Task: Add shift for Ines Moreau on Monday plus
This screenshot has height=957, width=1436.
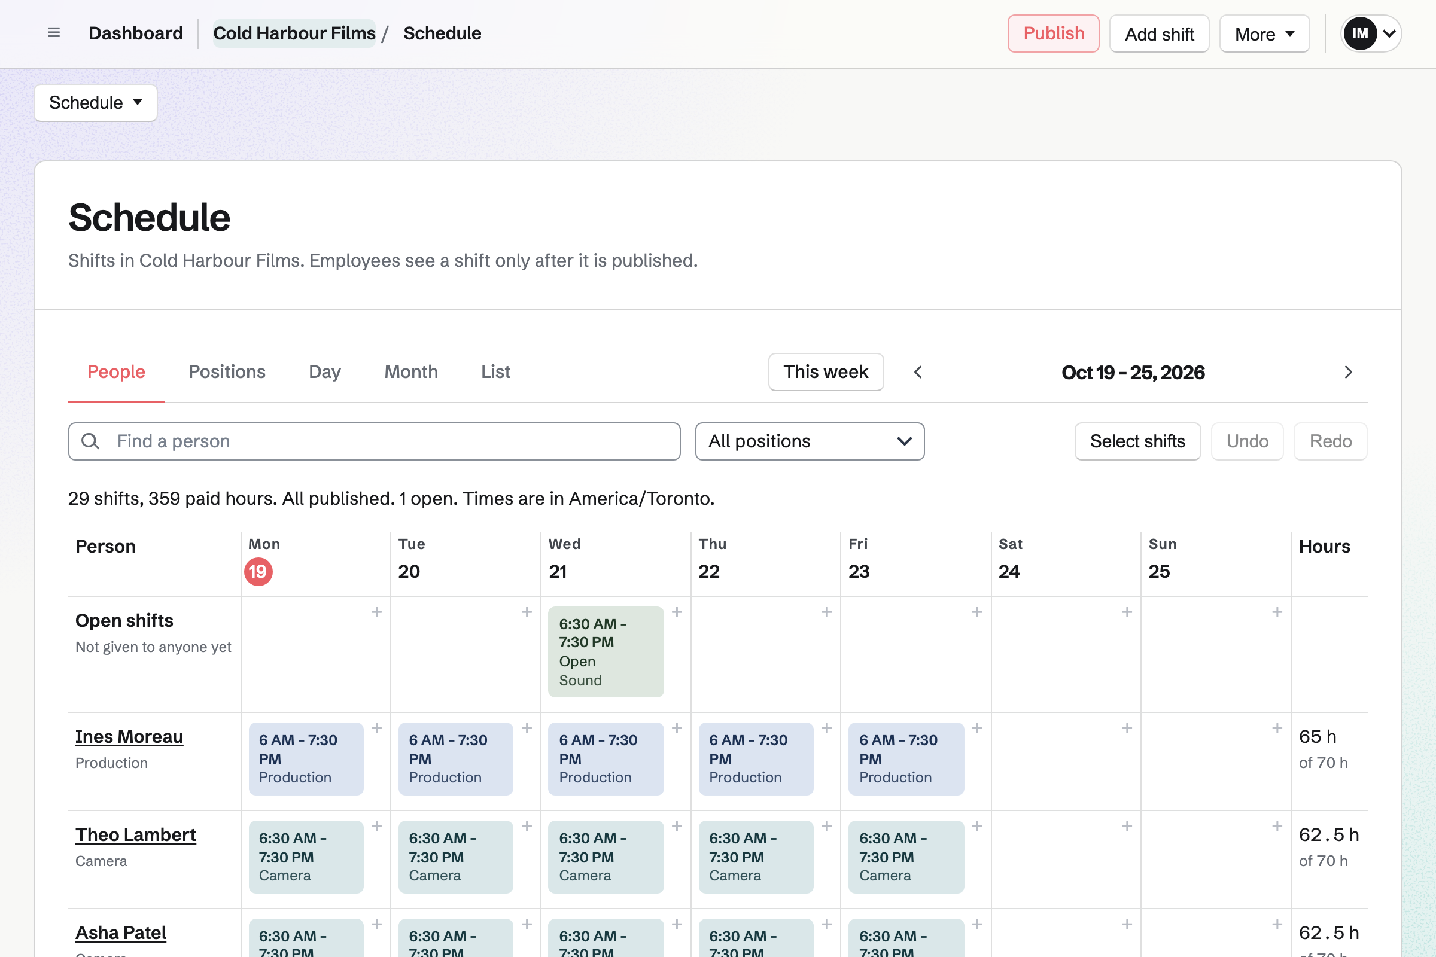Action: point(377,728)
